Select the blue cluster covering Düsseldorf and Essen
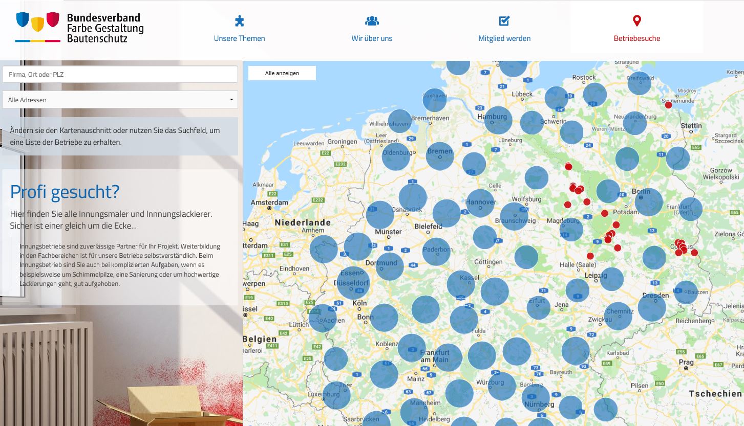Viewport: 744px width, 426px height. coord(353,283)
